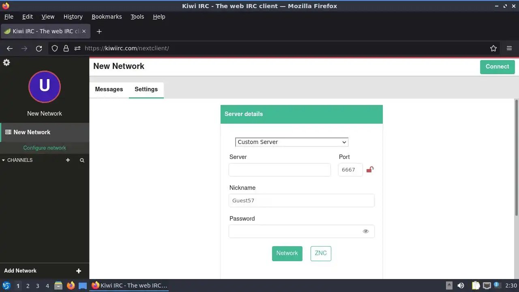519x292 pixels.
Task: Launch Firefox from taskbar launcher
Action: tap(71, 286)
